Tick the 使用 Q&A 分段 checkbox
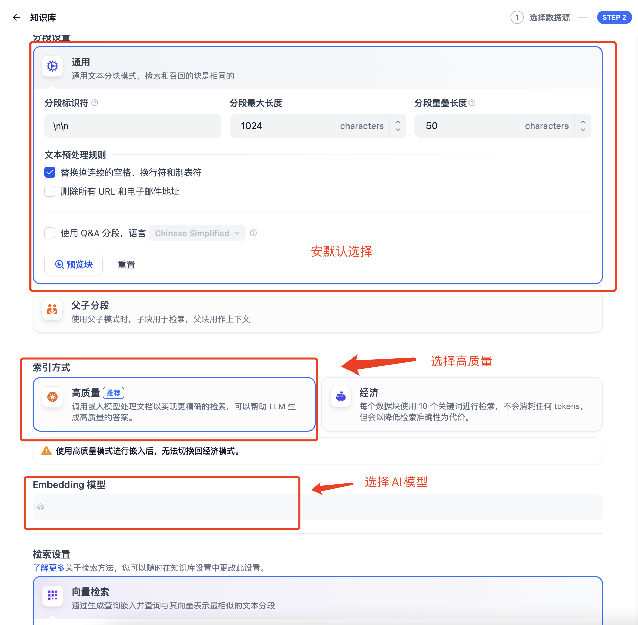The image size is (638, 625). coord(50,233)
